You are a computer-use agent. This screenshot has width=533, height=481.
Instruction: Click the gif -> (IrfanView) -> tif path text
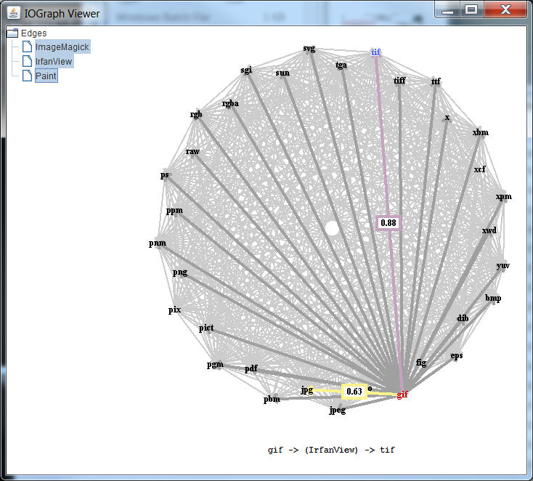point(331,450)
